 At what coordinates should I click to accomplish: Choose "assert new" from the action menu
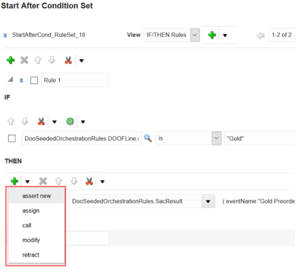coord(36,196)
